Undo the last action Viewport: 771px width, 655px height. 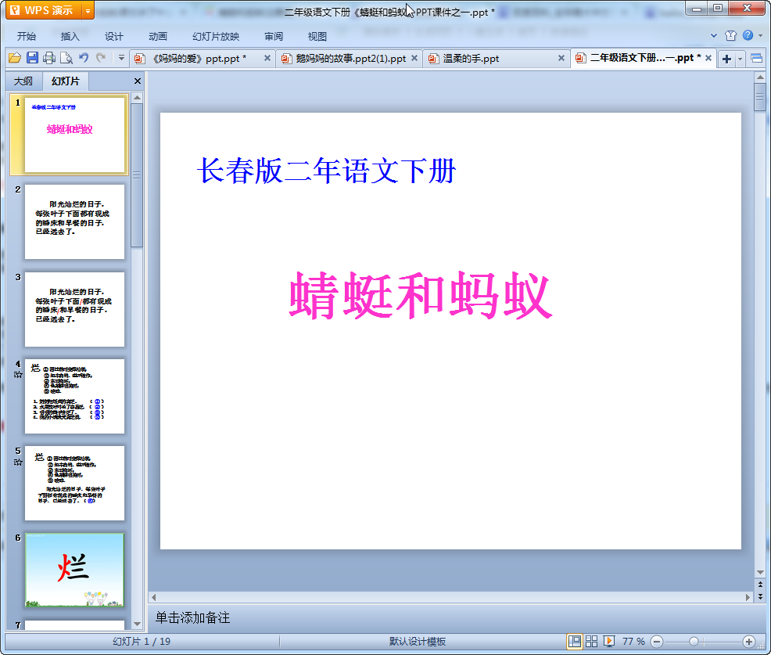pos(84,58)
